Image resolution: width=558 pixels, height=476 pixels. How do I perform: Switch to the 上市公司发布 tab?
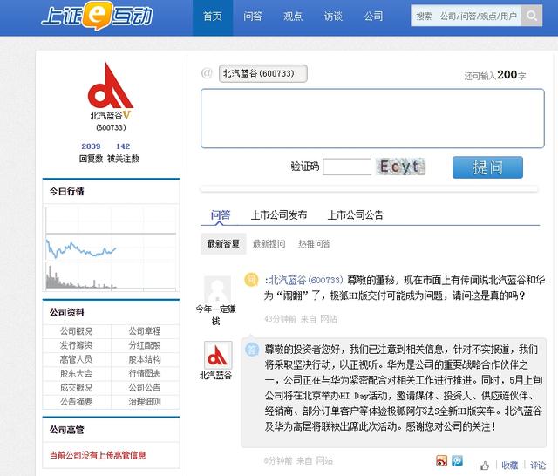279,214
